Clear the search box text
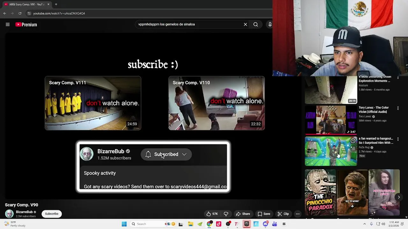The image size is (408, 229). coord(245,24)
